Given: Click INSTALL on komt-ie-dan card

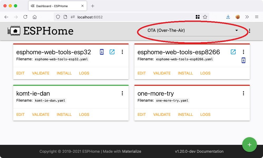Looking at the screenshot, I should pyautogui.click(x=64, y=115).
